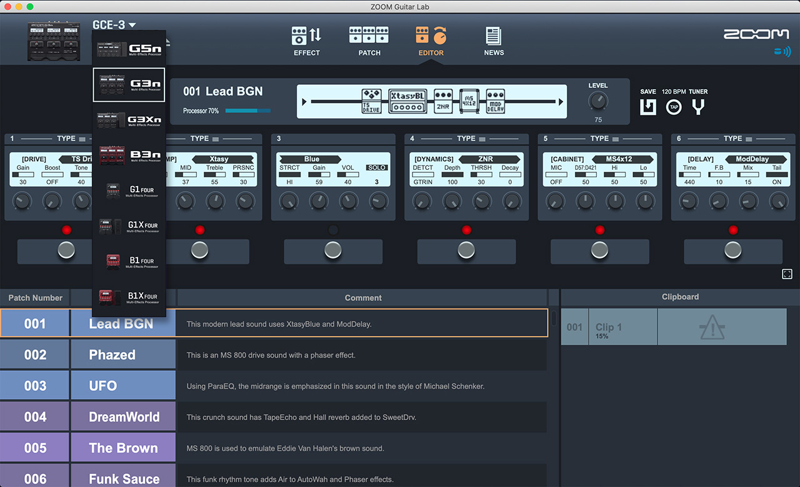Click the Mix knob of ModDelay
The height and width of the screenshot is (487, 800).
pos(748,201)
